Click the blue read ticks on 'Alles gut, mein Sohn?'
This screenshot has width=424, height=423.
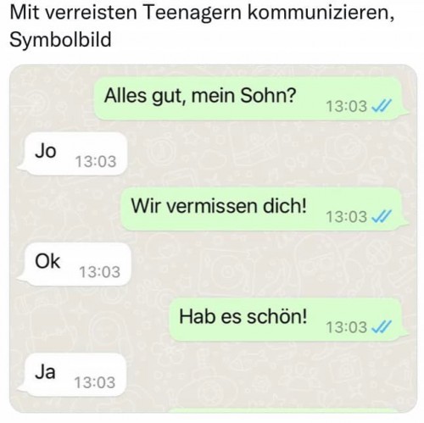[381, 106]
